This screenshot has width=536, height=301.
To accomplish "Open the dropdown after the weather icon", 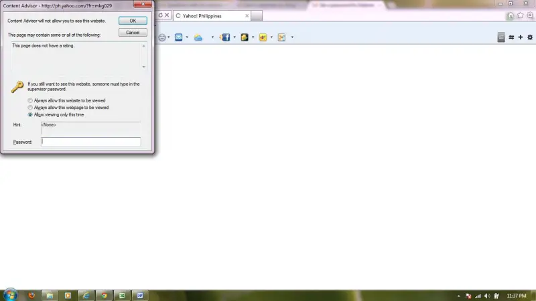I will tap(212, 37).
